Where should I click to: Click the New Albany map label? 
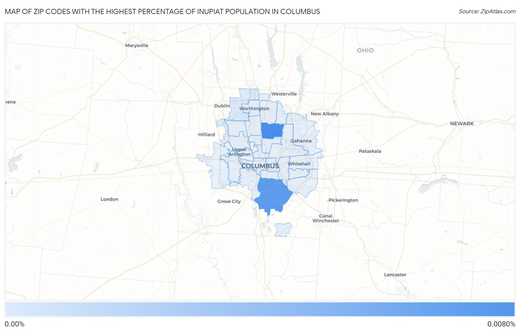[x=325, y=114]
